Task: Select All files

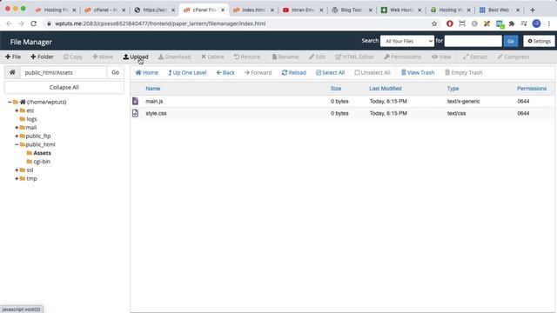Action: (x=331, y=72)
